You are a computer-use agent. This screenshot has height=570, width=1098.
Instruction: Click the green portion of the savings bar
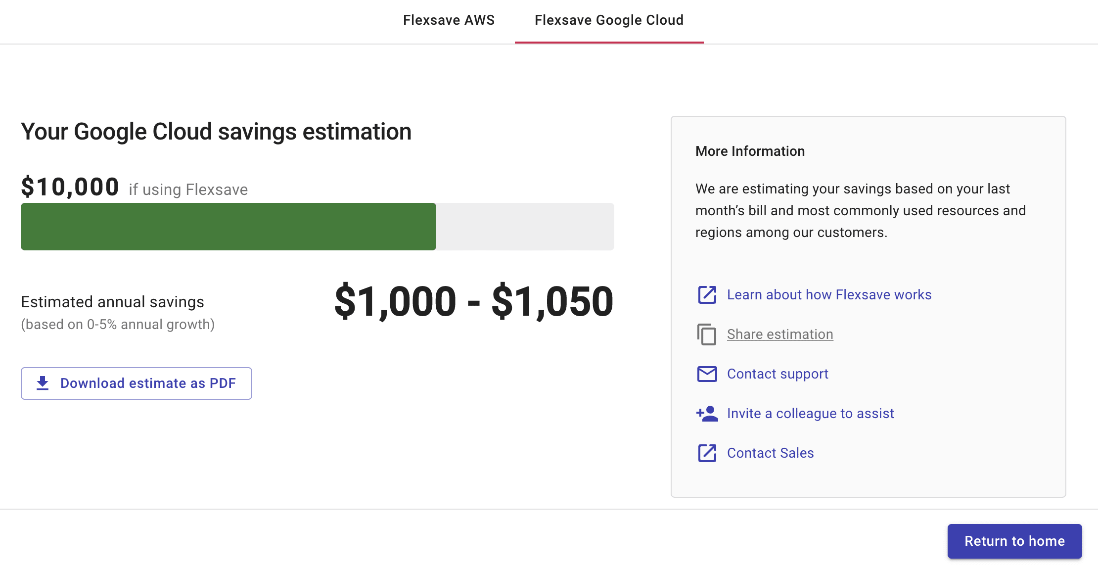click(228, 227)
